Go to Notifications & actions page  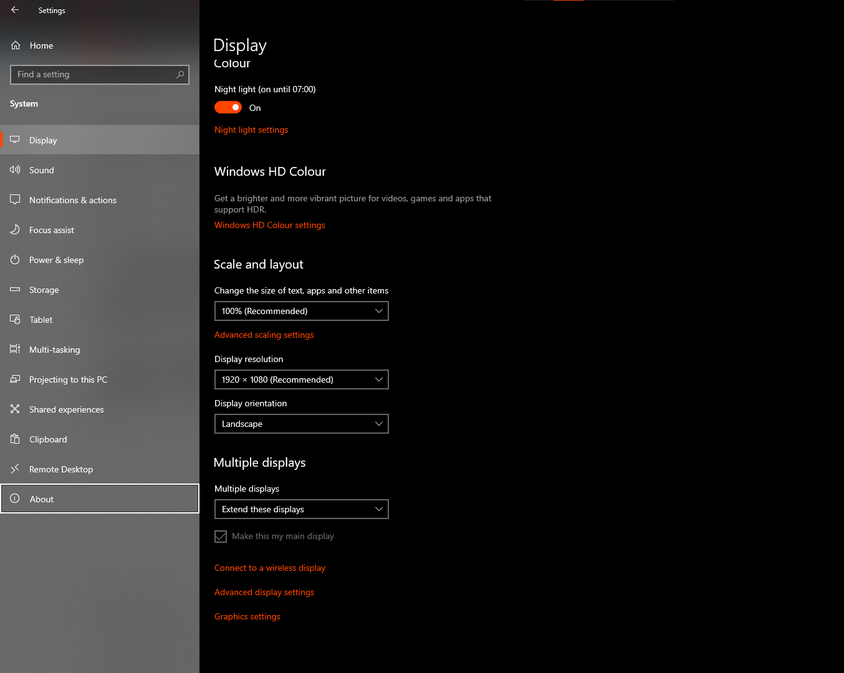(x=100, y=200)
